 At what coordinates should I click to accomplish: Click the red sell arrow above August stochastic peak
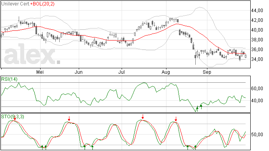(x=176, y=119)
